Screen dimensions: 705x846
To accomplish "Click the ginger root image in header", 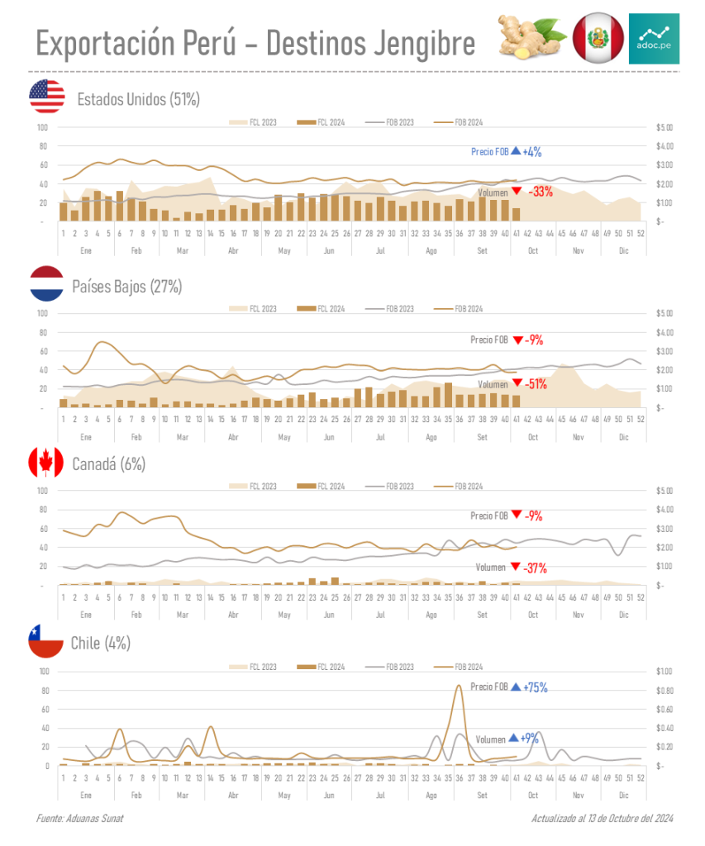I will (x=533, y=38).
